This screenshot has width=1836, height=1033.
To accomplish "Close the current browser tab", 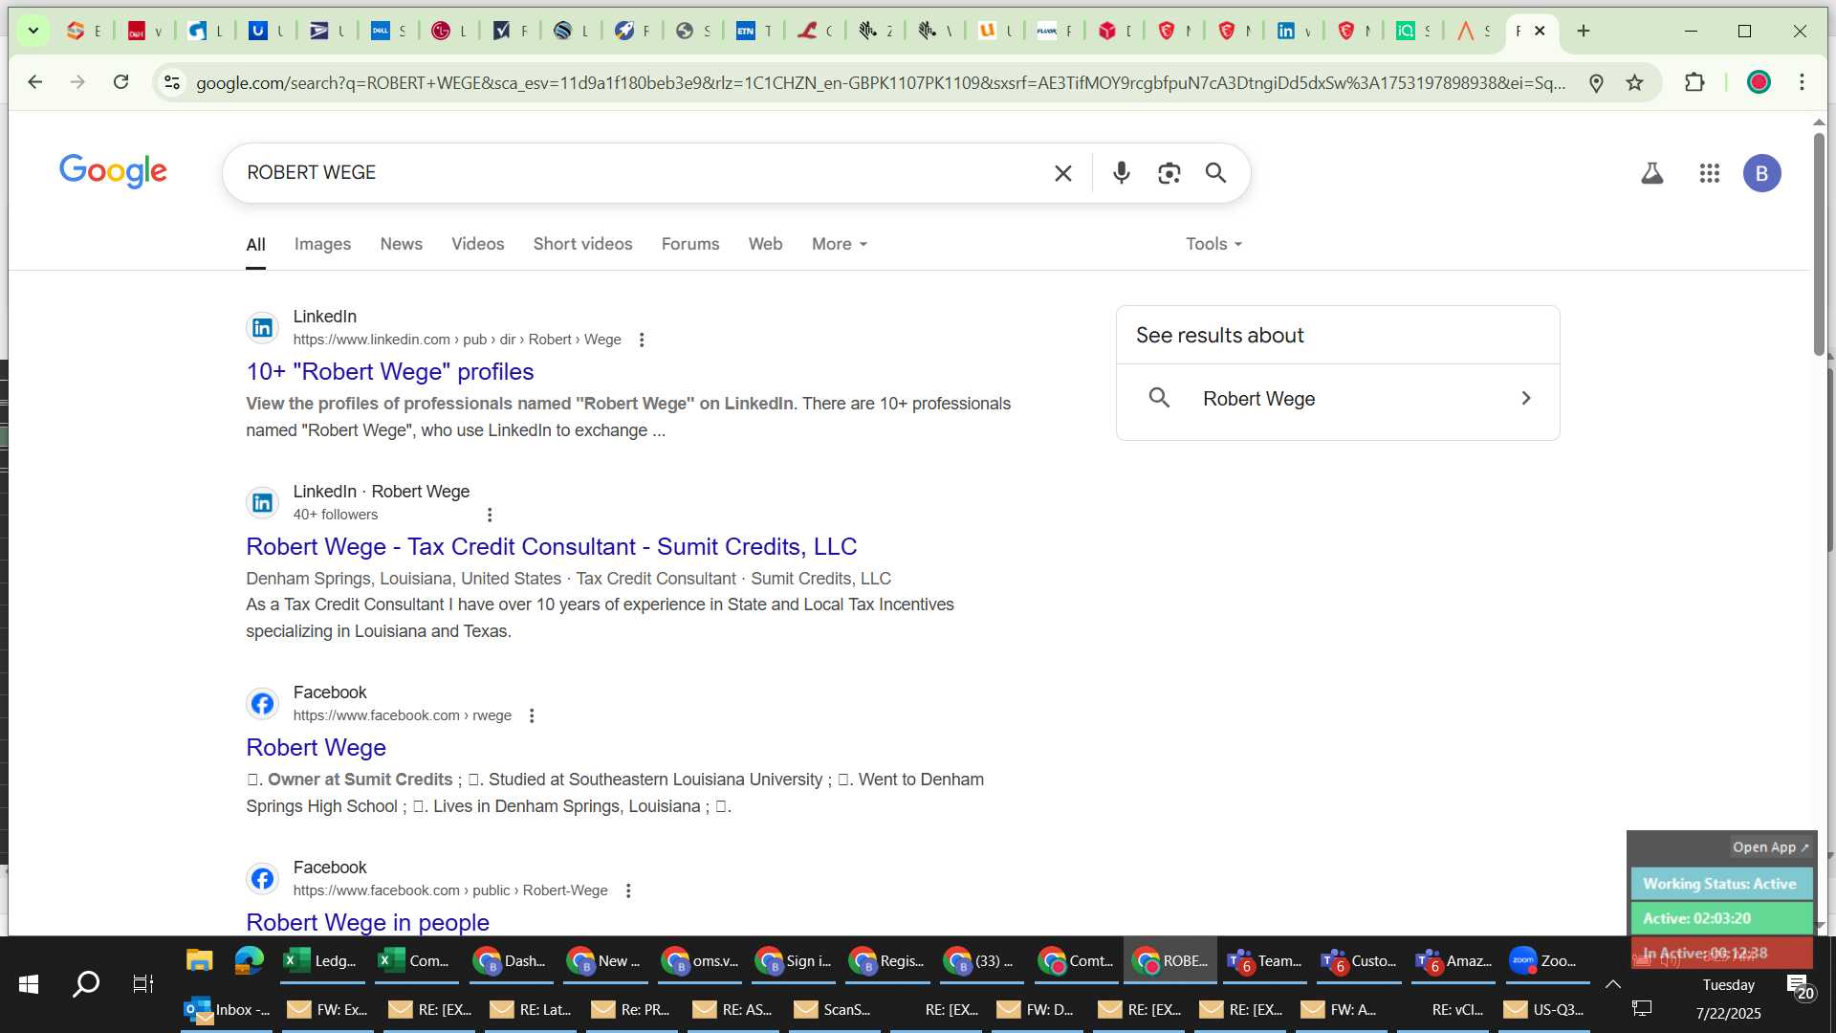I will coord(1540,32).
